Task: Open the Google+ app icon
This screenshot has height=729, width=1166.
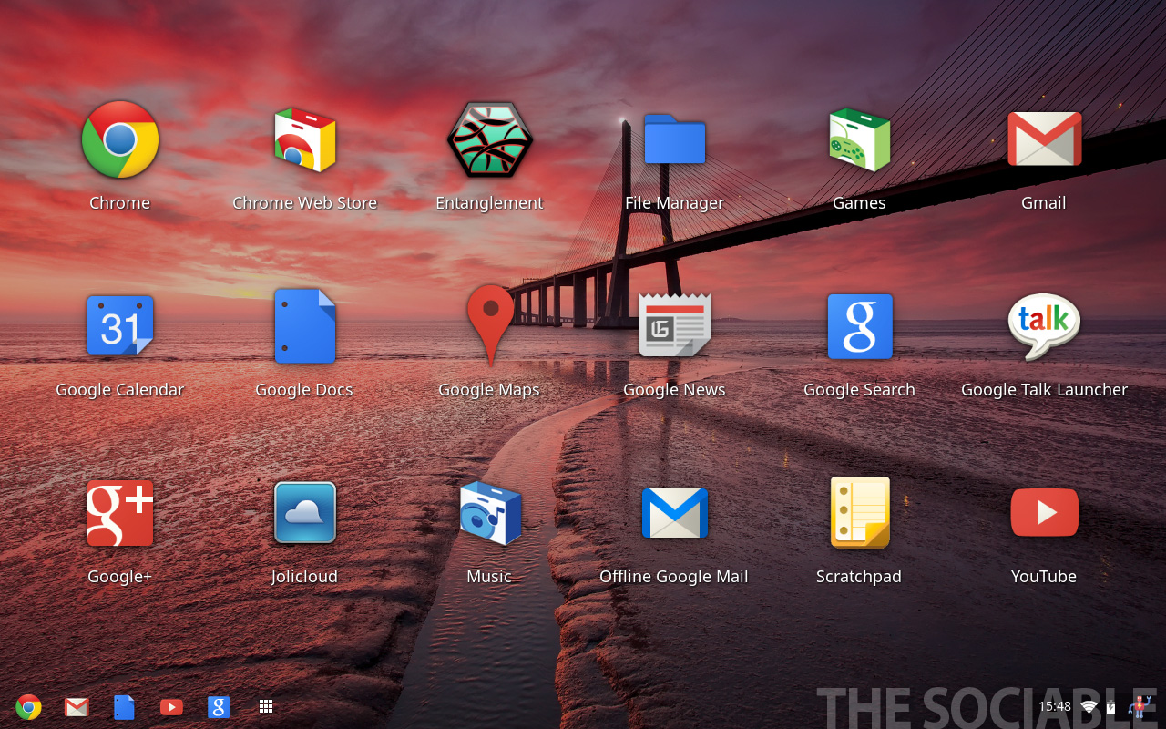Action: coord(120,513)
